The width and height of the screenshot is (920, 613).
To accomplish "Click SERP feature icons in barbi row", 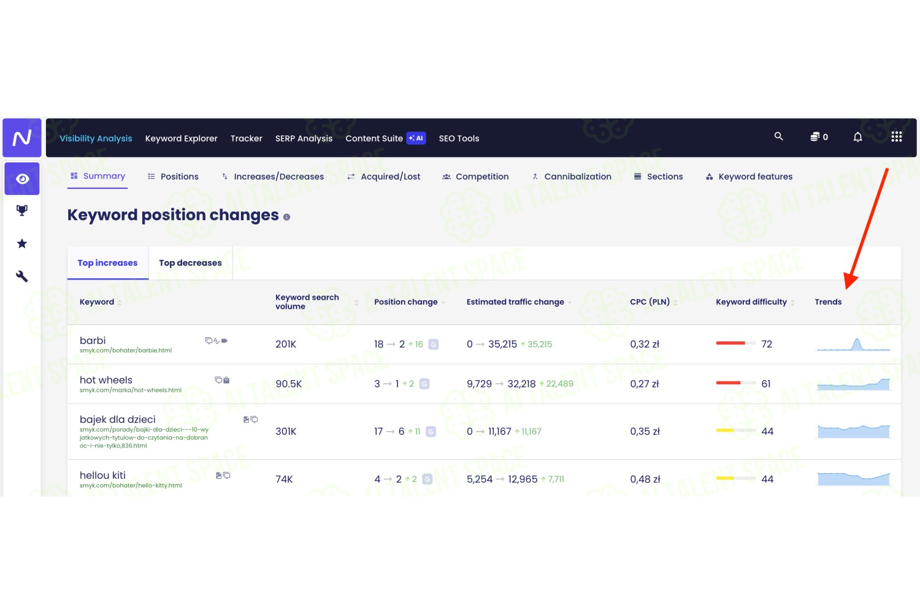I will pyautogui.click(x=217, y=341).
